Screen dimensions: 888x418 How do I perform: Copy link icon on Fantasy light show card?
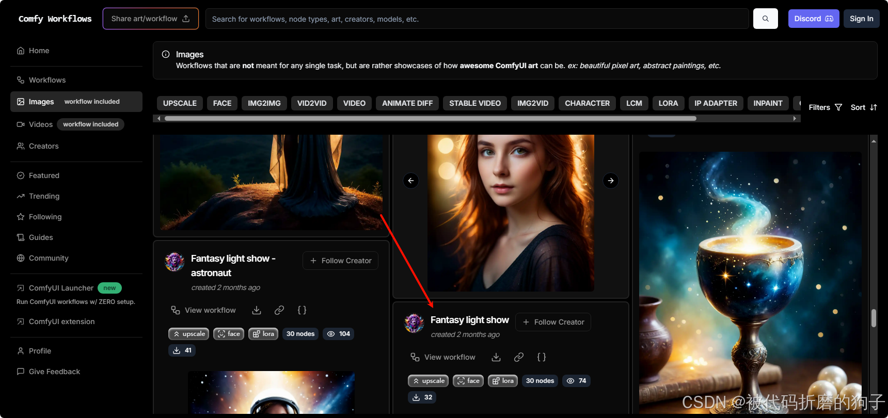519,357
